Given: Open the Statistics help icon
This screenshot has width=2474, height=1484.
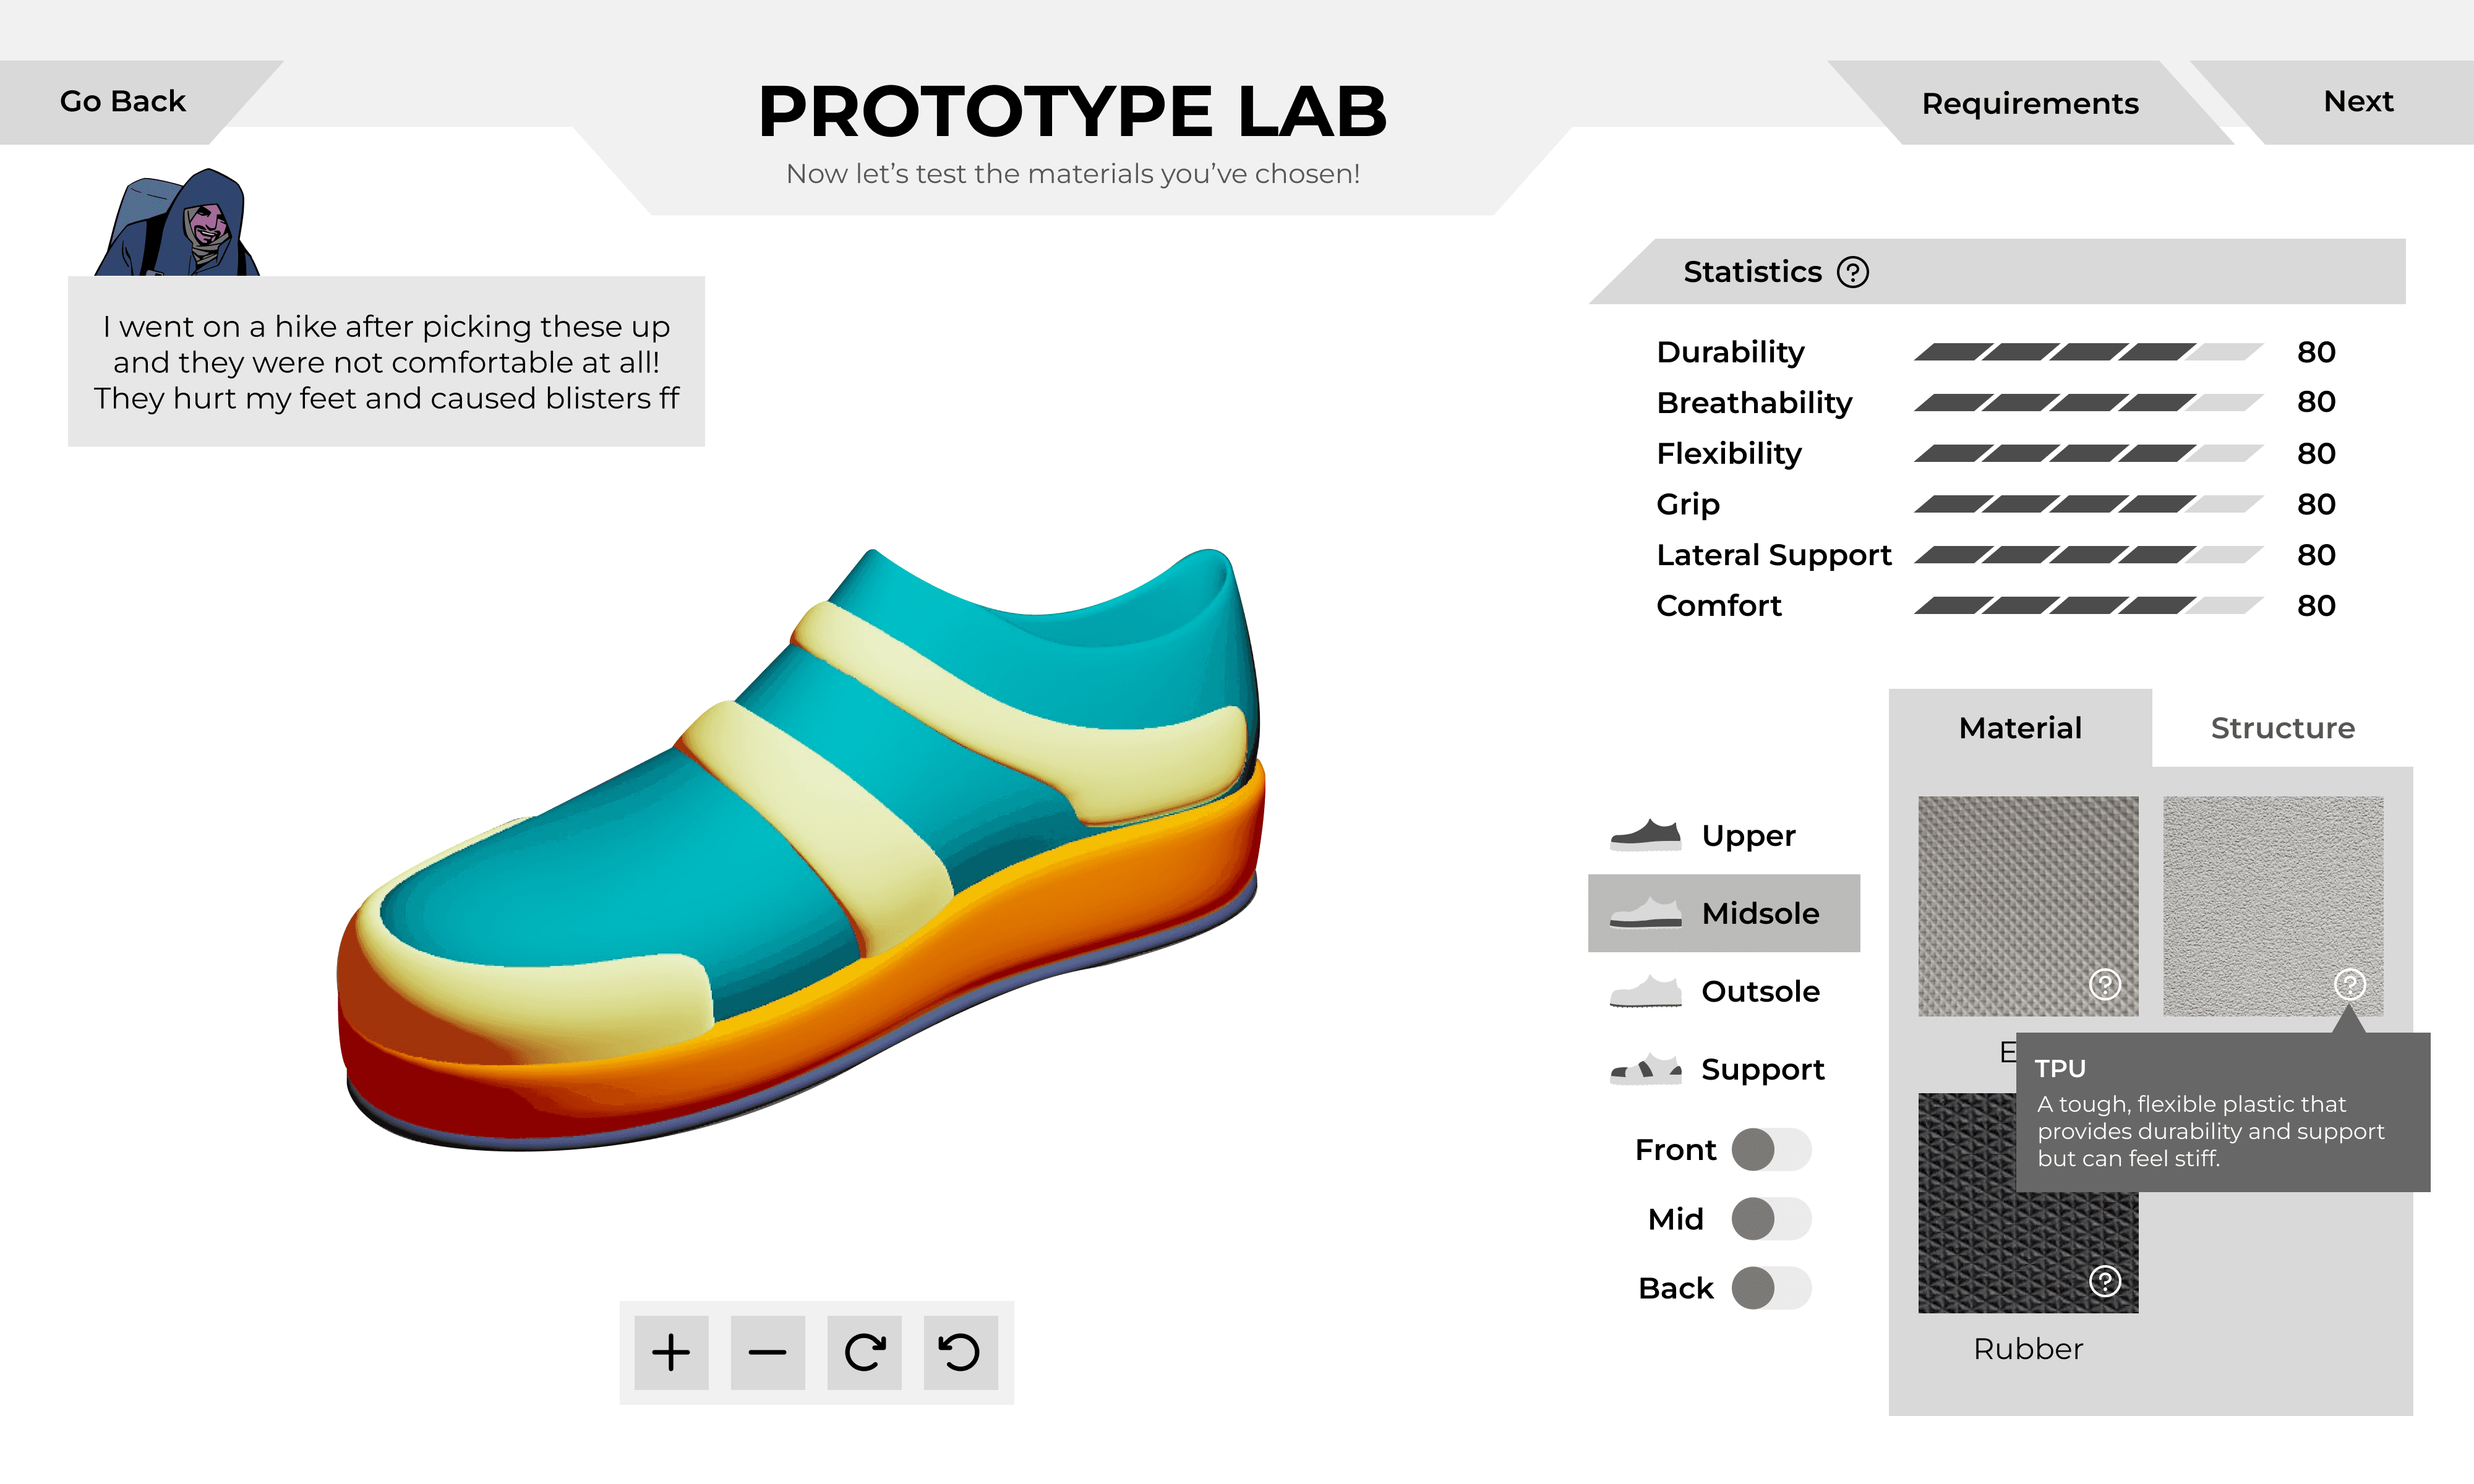Looking at the screenshot, I should pyautogui.click(x=1852, y=272).
